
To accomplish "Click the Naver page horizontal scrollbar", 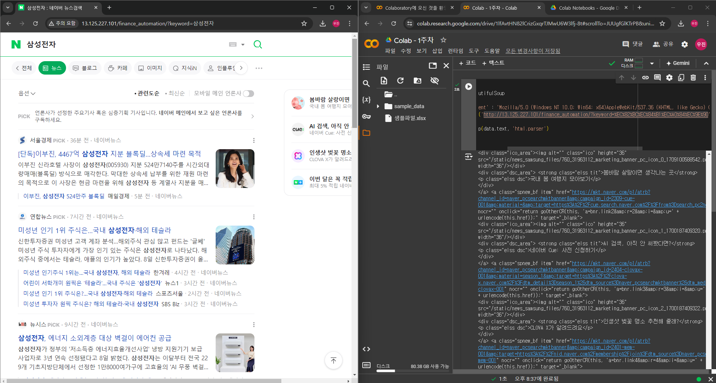I will point(144,381).
